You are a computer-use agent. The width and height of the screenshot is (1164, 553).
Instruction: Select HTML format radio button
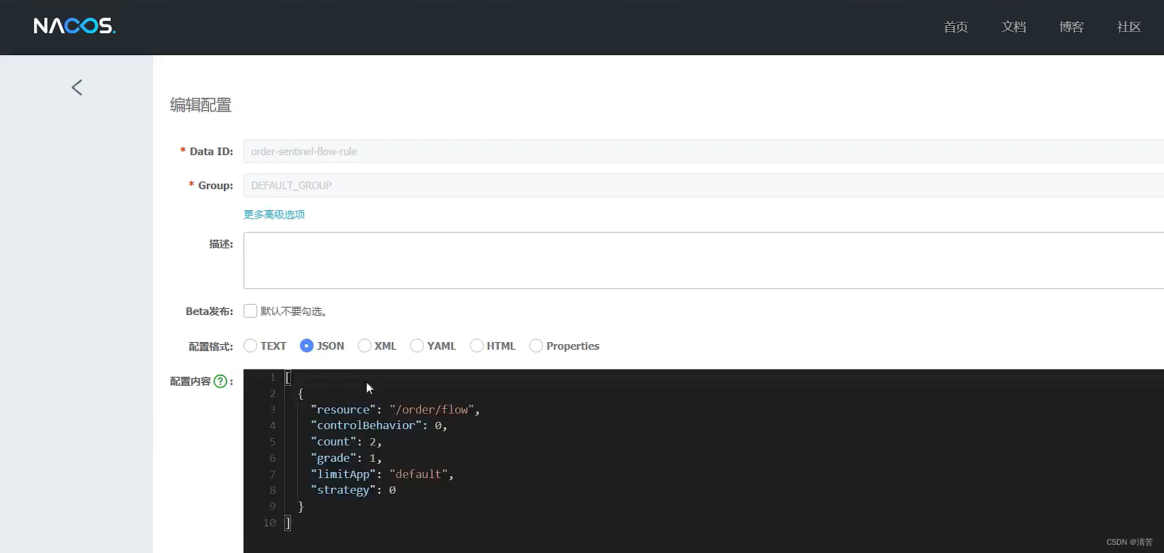point(477,346)
